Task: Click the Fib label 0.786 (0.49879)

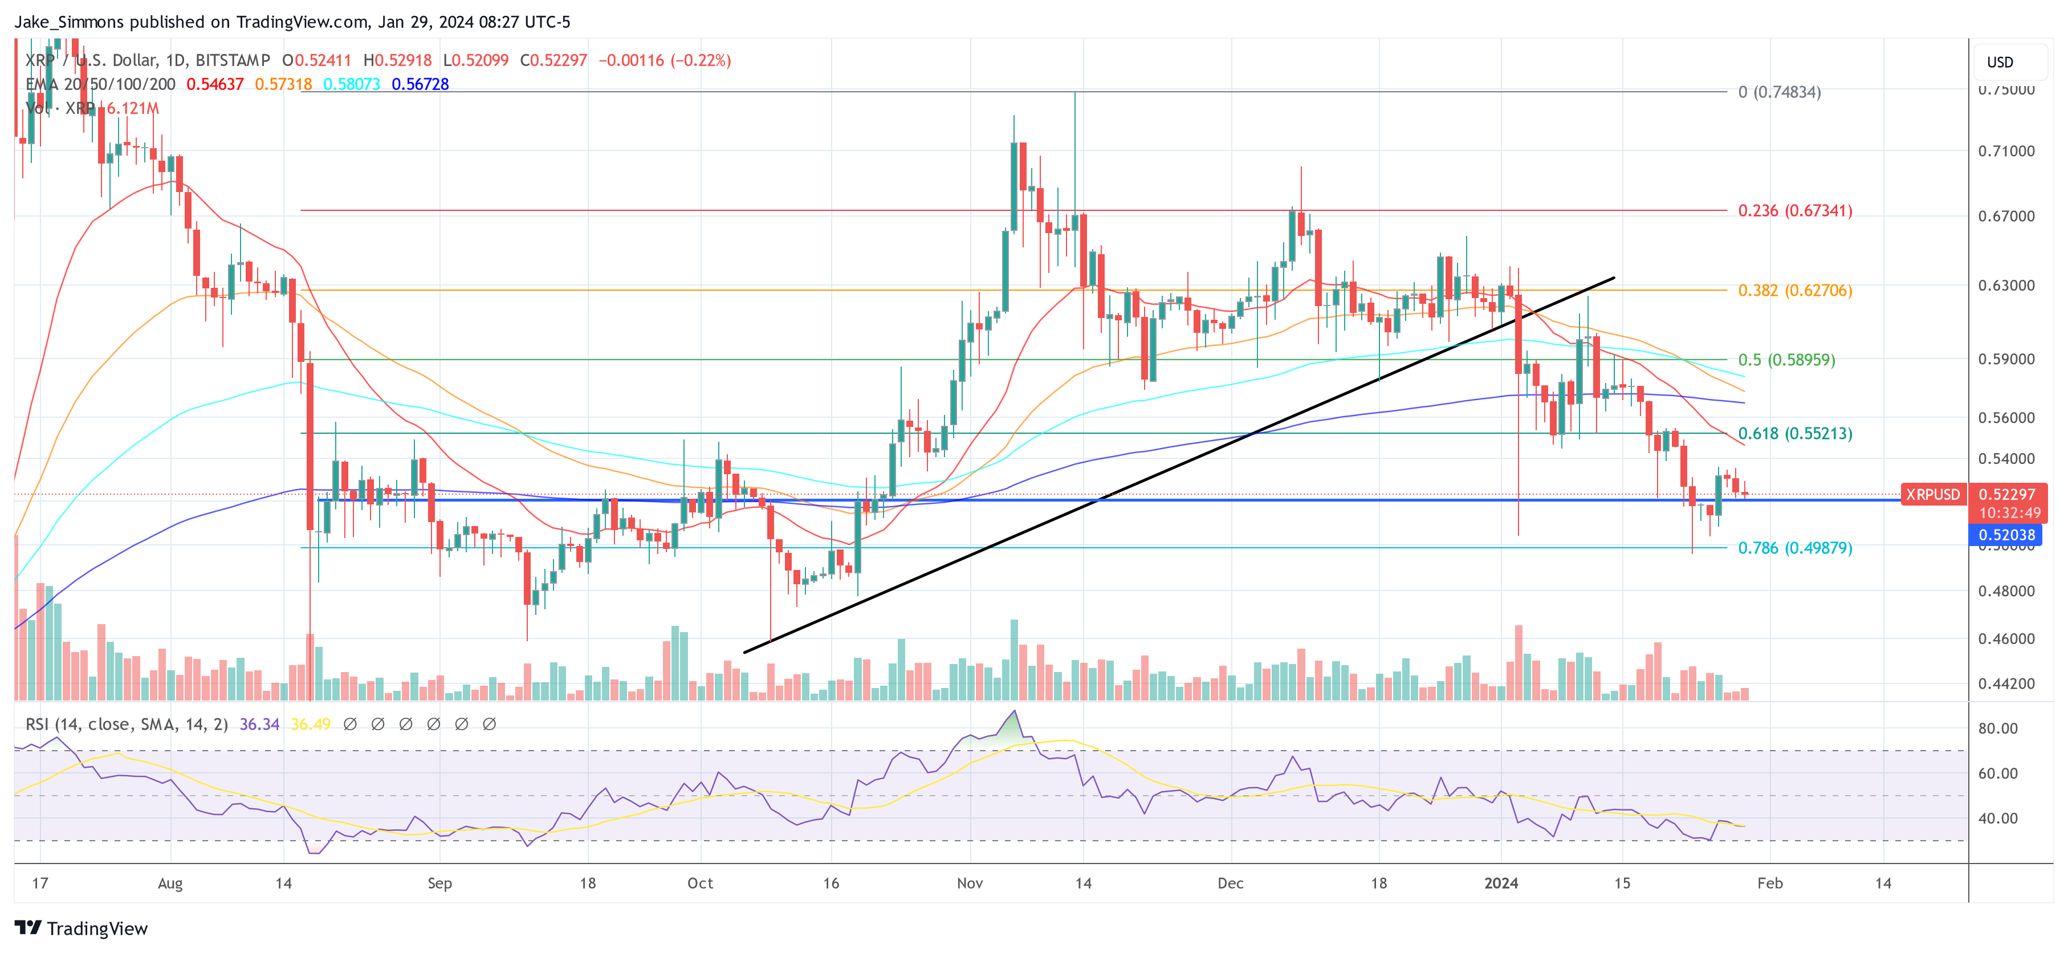Action: [x=1795, y=548]
